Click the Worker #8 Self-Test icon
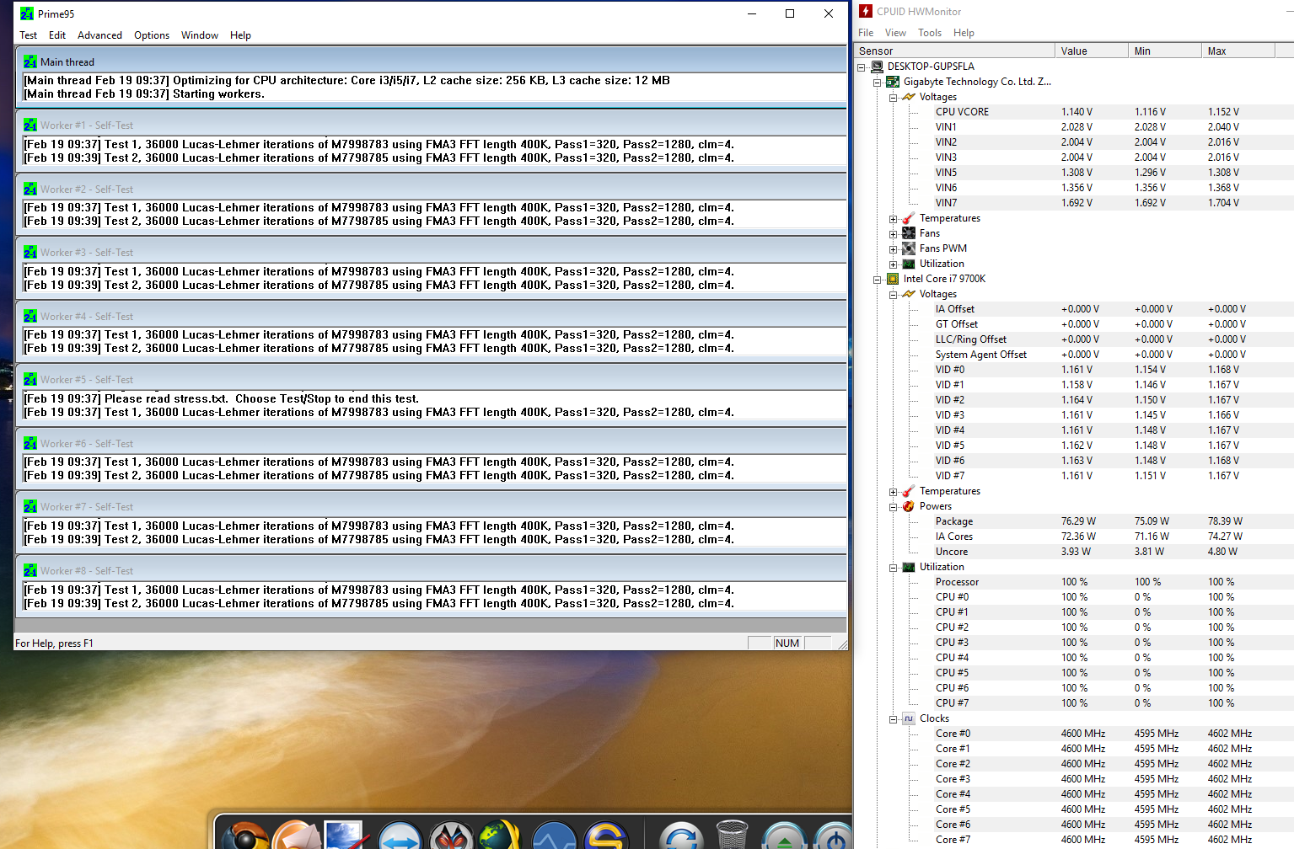1294x849 pixels. point(30,570)
